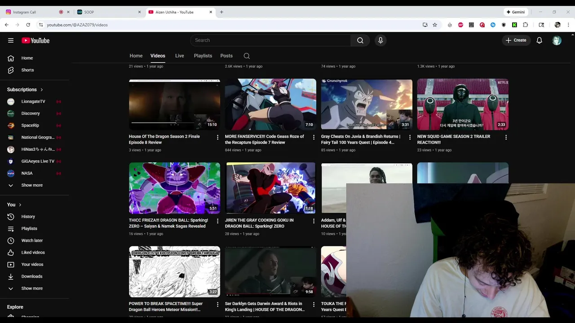Open options for Squid Game trailer reaction
The height and width of the screenshot is (323, 575).
[x=506, y=137]
